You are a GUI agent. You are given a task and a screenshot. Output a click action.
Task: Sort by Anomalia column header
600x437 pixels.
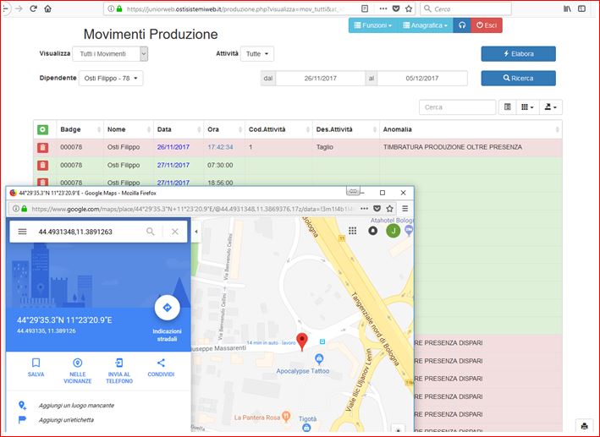click(471, 129)
